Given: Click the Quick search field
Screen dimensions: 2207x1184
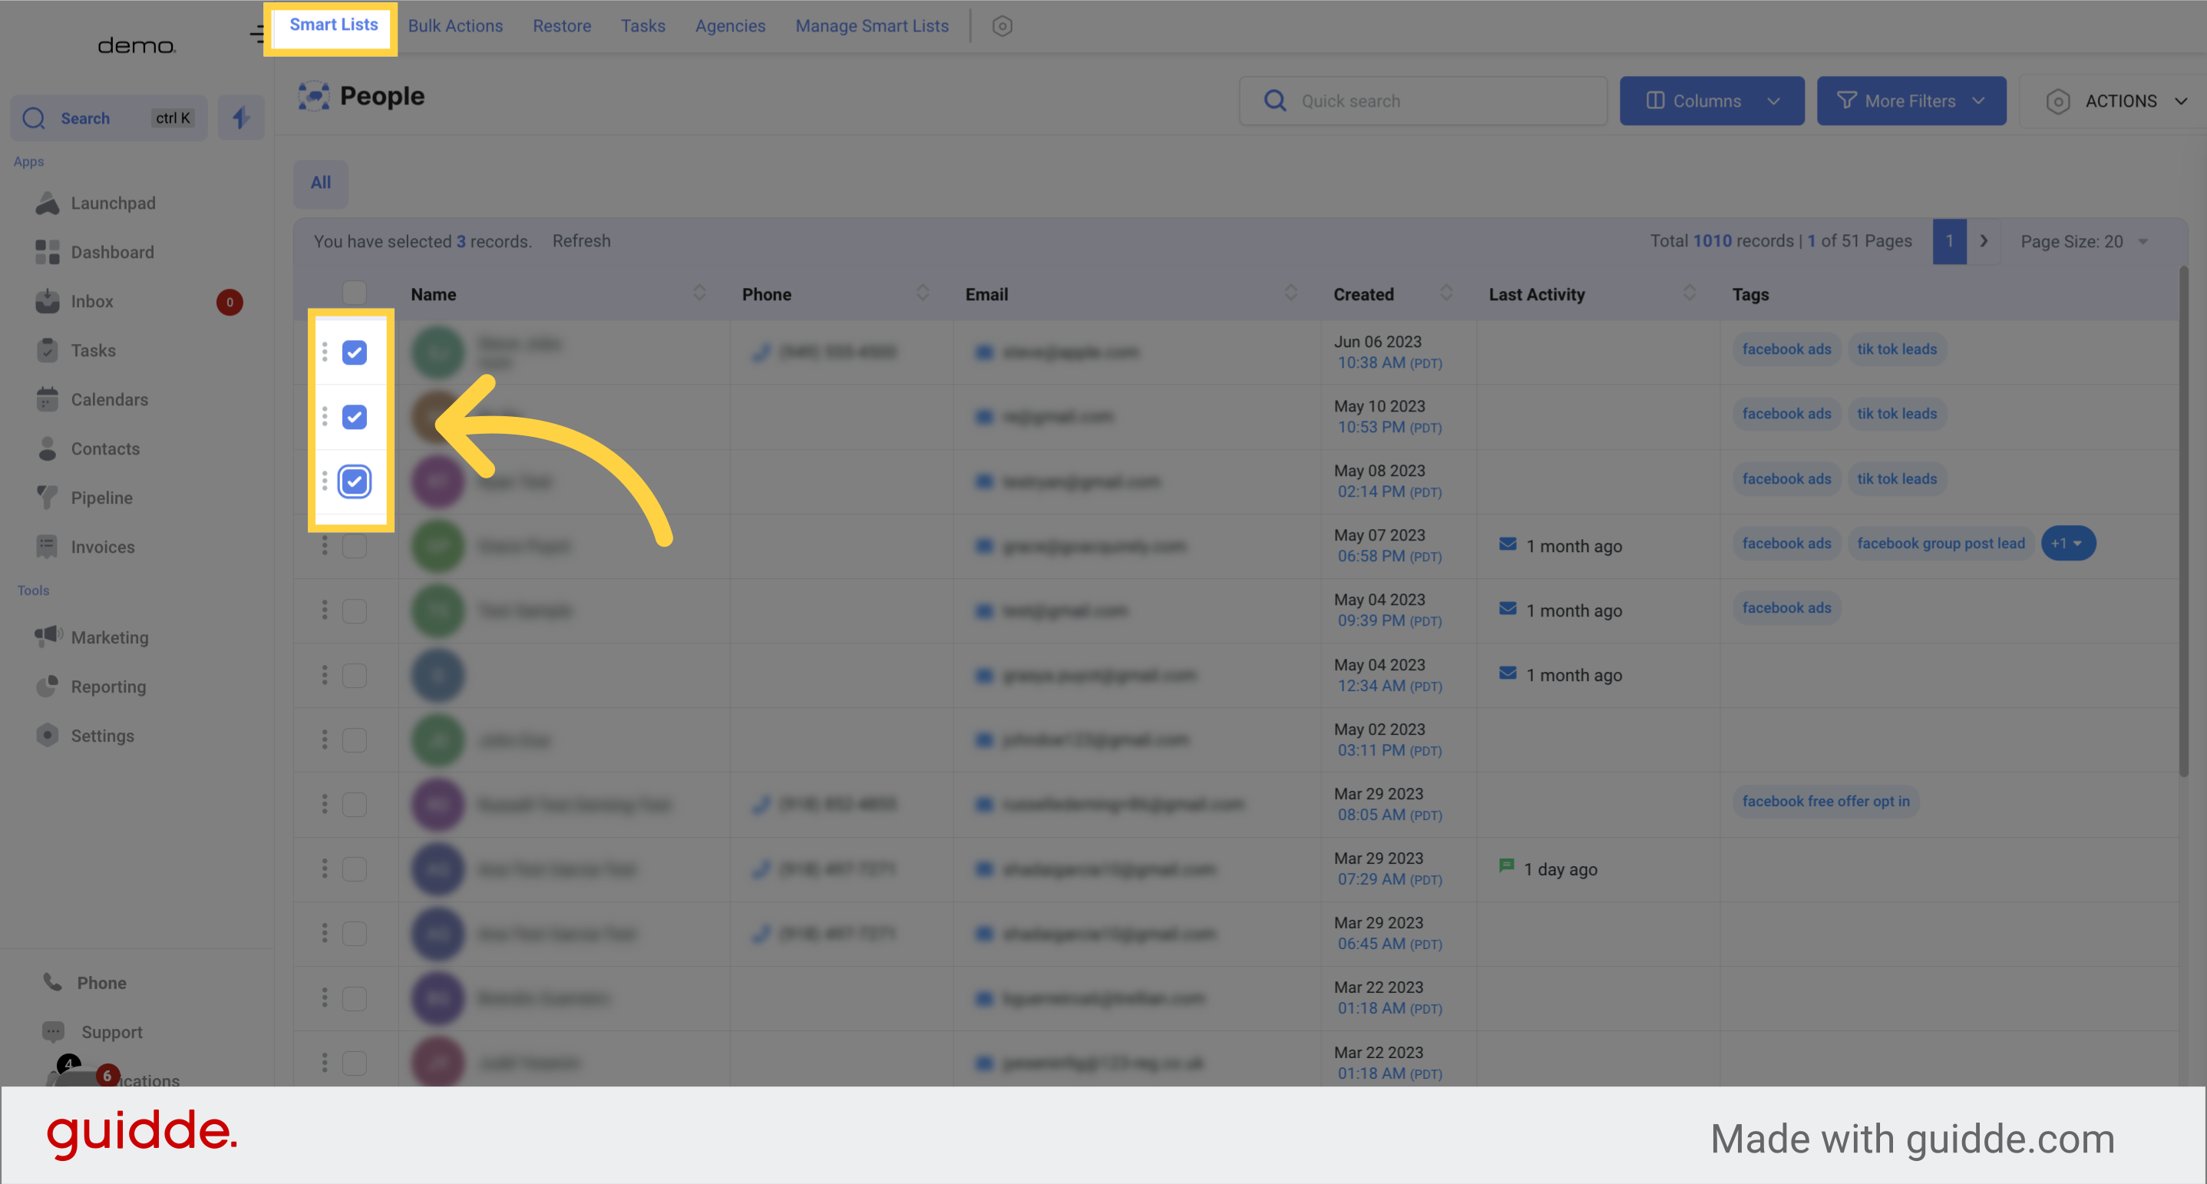Looking at the screenshot, I should point(1423,101).
